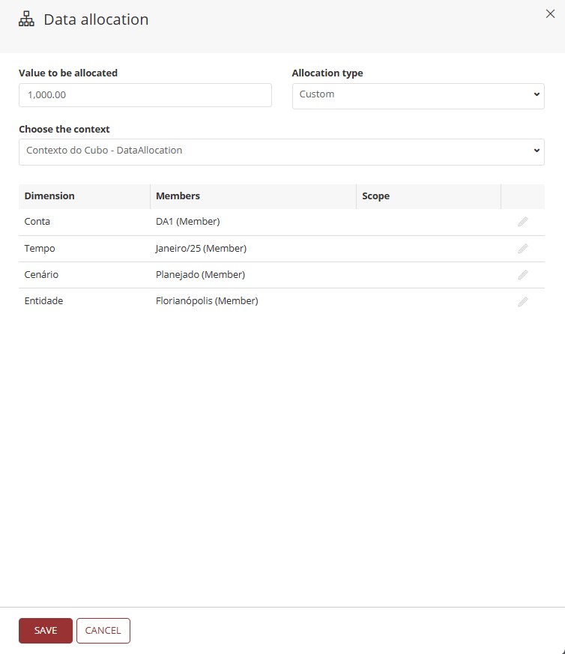Open the Allocation type dropdown
Image resolution: width=565 pixels, height=654 pixels.
pos(417,95)
